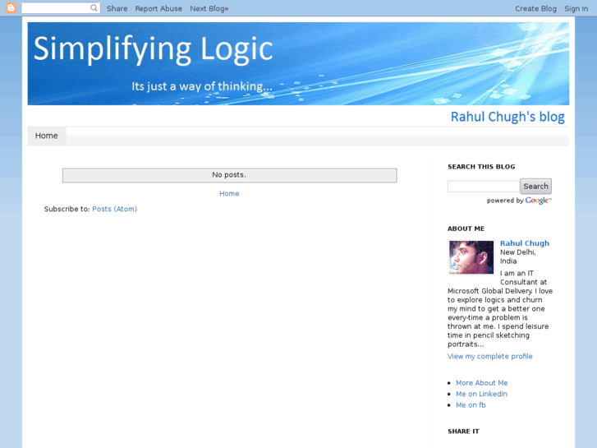The height and width of the screenshot is (448, 597).
Task: Click the Simplifying Logic header banner
Action: (298, 63)
